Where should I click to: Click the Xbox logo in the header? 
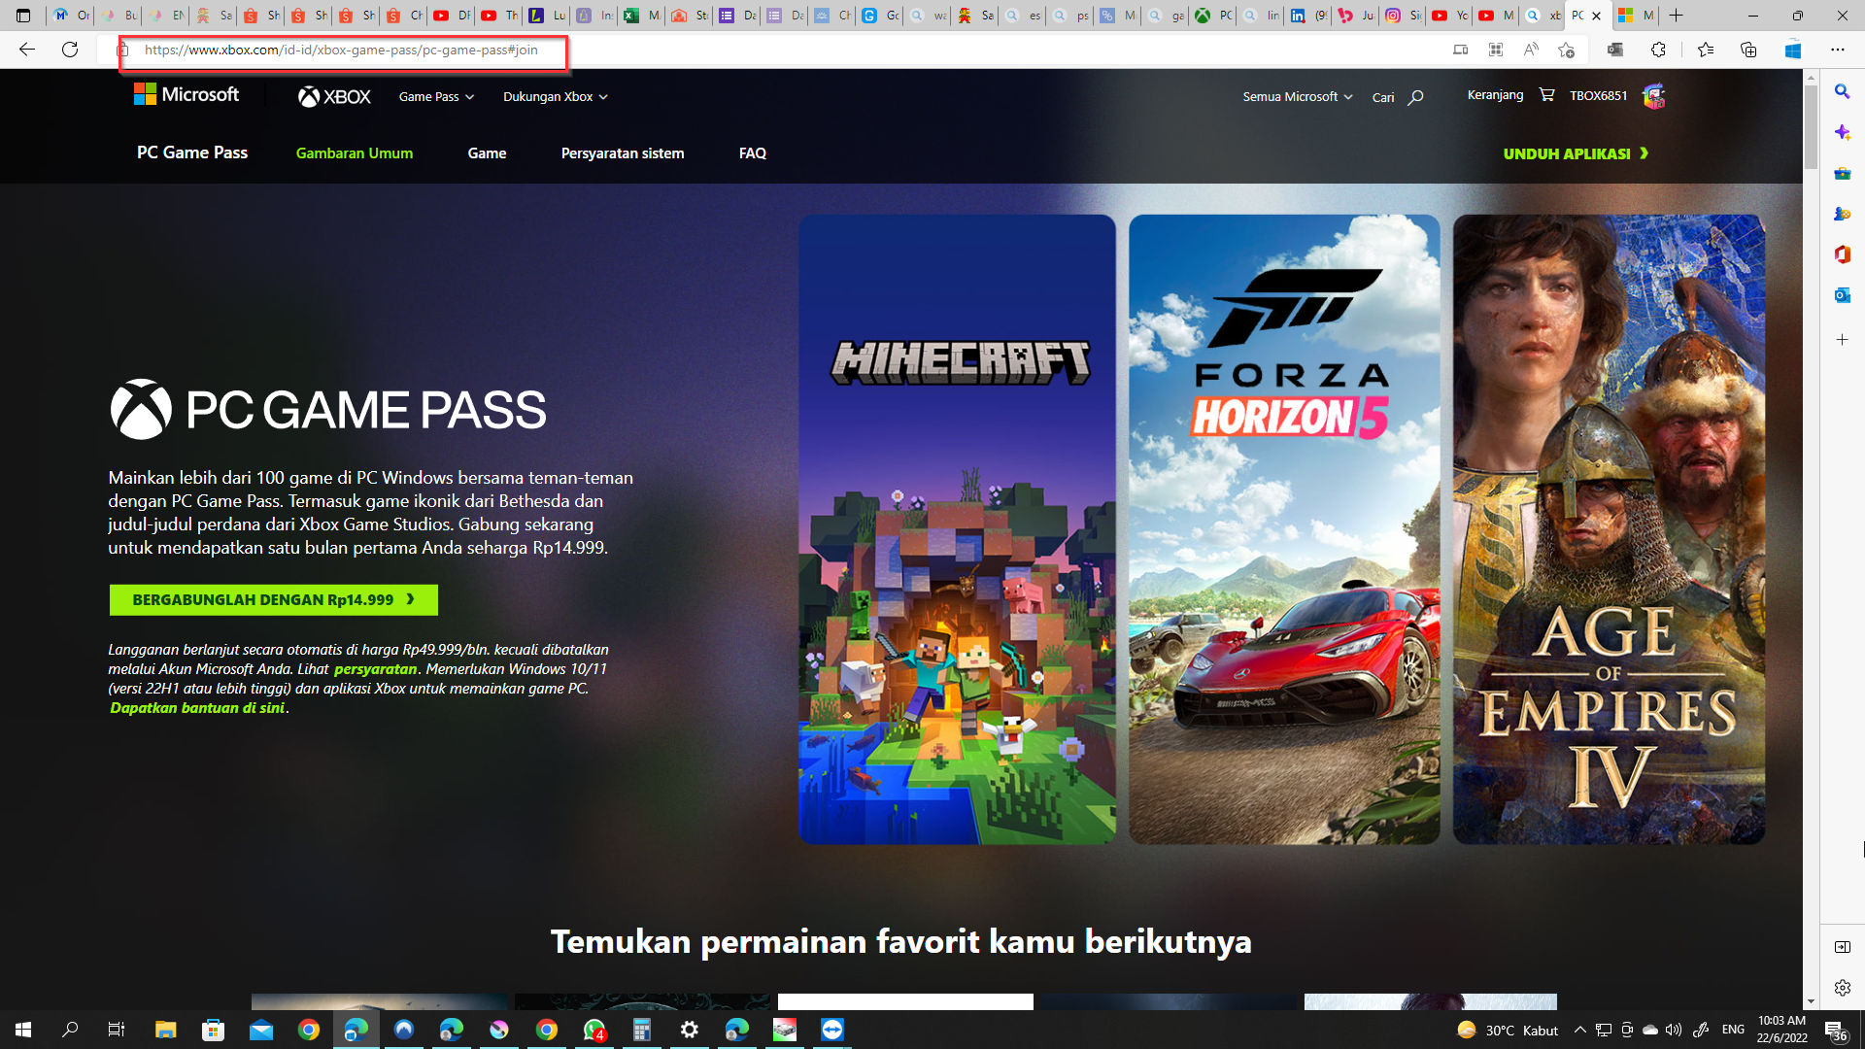pos(334,96)
